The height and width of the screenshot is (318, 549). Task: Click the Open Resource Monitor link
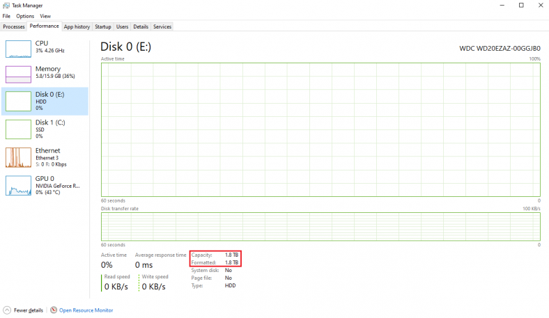86,310
